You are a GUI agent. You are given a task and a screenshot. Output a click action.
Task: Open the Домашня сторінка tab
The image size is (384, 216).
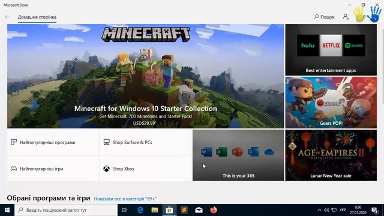click(x=37, y=17)
